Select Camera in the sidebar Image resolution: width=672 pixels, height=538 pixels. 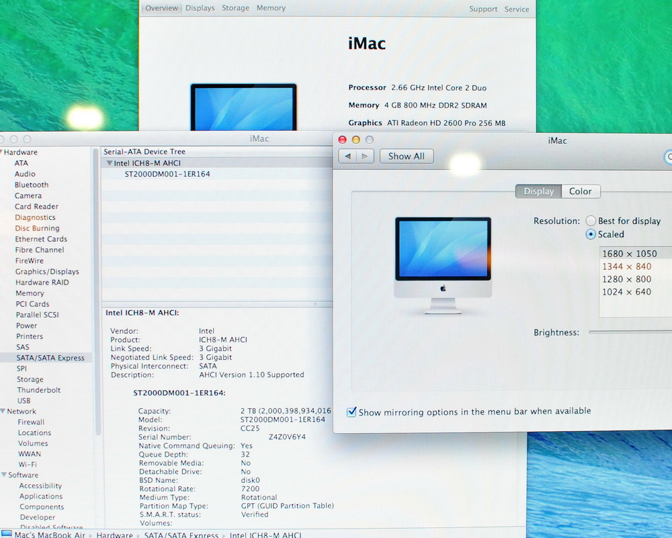pyautogui.click(x=28, y=196)
